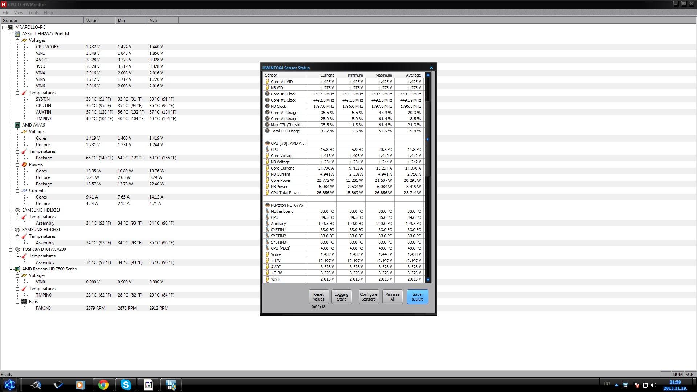
Task: Click the volume speaker tray icon
Action: coord(654,385)
